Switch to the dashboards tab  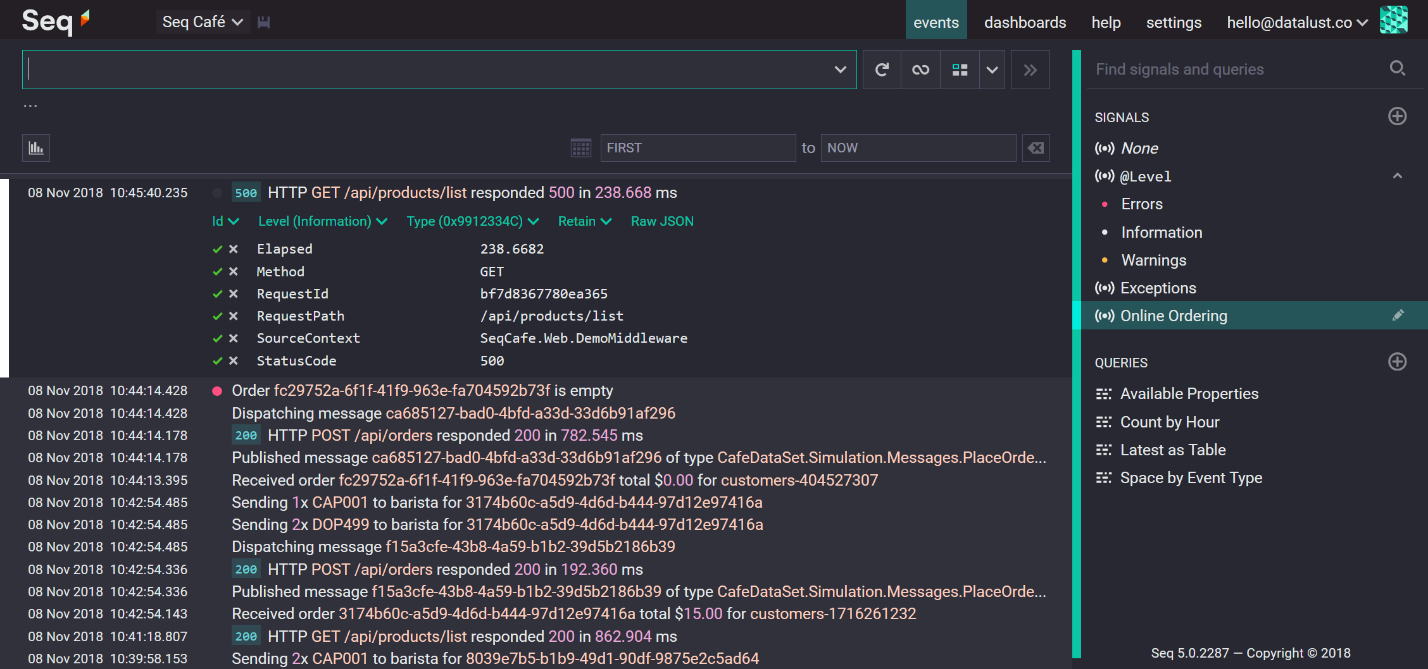[x=1025, y=23]
